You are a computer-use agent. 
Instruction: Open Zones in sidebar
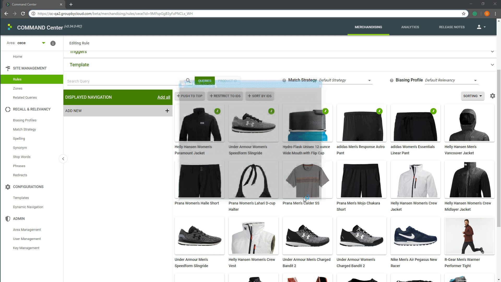click(x=18, y=89)
